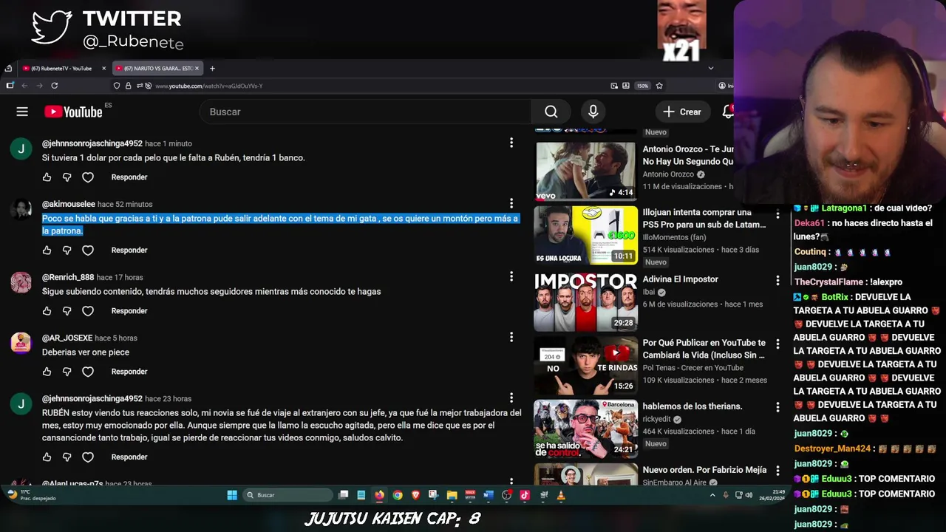The height and width of the screenshot is (532, 946).
Task: Open options menu for Adivina El Impostor
Action: (777, 281)
